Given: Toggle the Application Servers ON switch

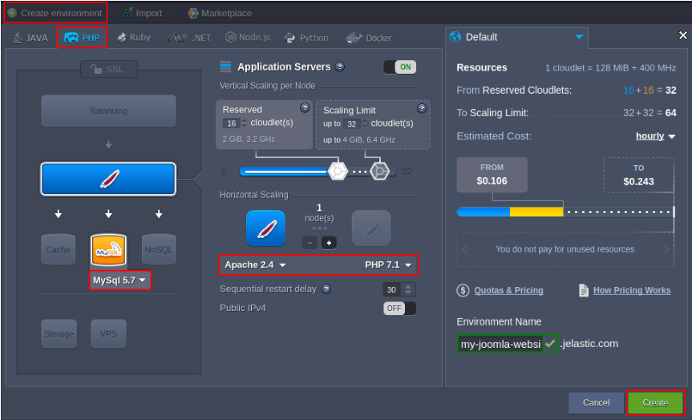Looking at the screenshot, I should click(x=399, y=67).
